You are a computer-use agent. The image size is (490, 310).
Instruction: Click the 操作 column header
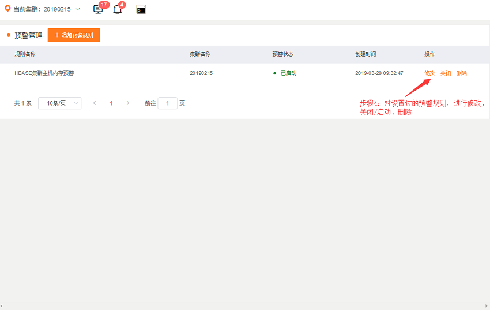coord(429,54)
